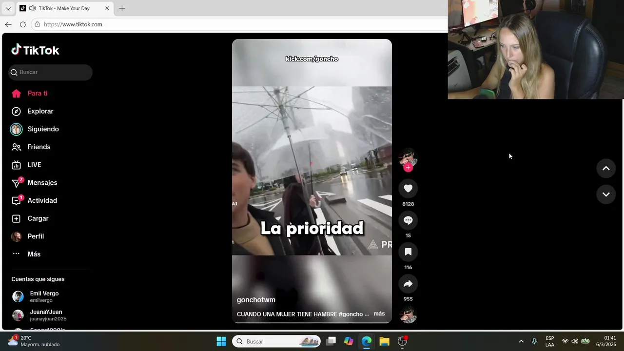This screenshot has height=351, width=624.
Task: Expand the Más options menu
Action: pyautogui.click(x=26, y=254)
